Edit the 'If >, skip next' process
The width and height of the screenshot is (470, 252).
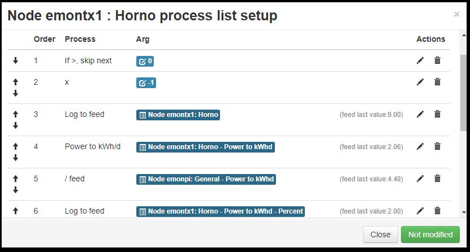(x=420, y=60)
